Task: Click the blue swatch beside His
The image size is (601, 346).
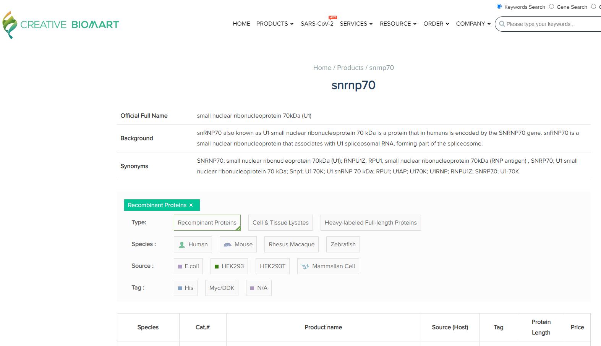Action: coord(180,288)
